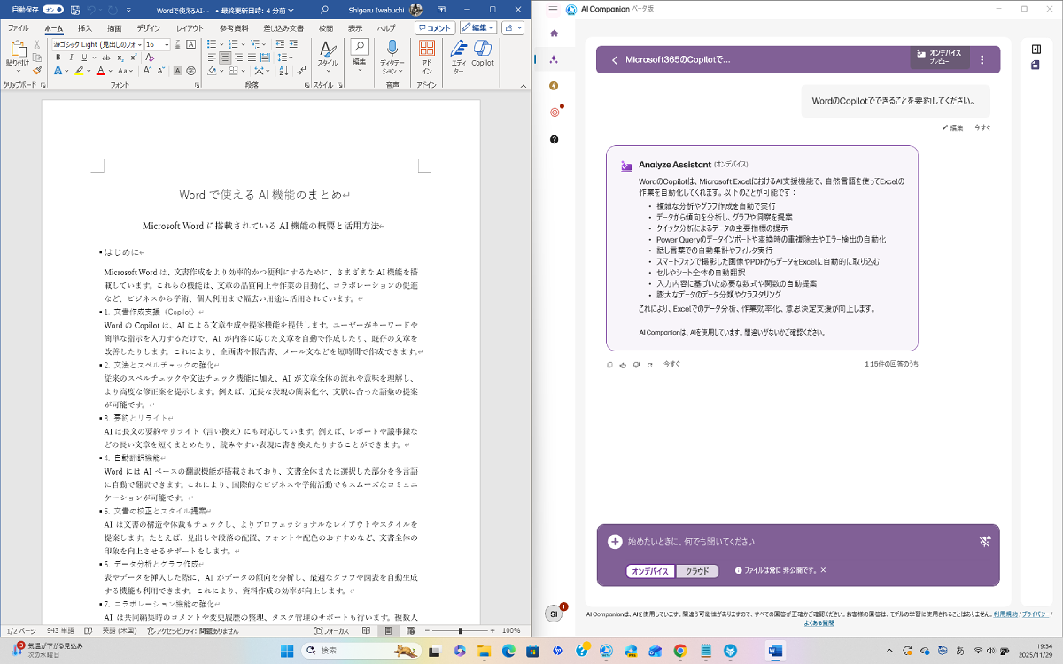
Task: Click the microphone icon in the chat box
Action: 984,542
